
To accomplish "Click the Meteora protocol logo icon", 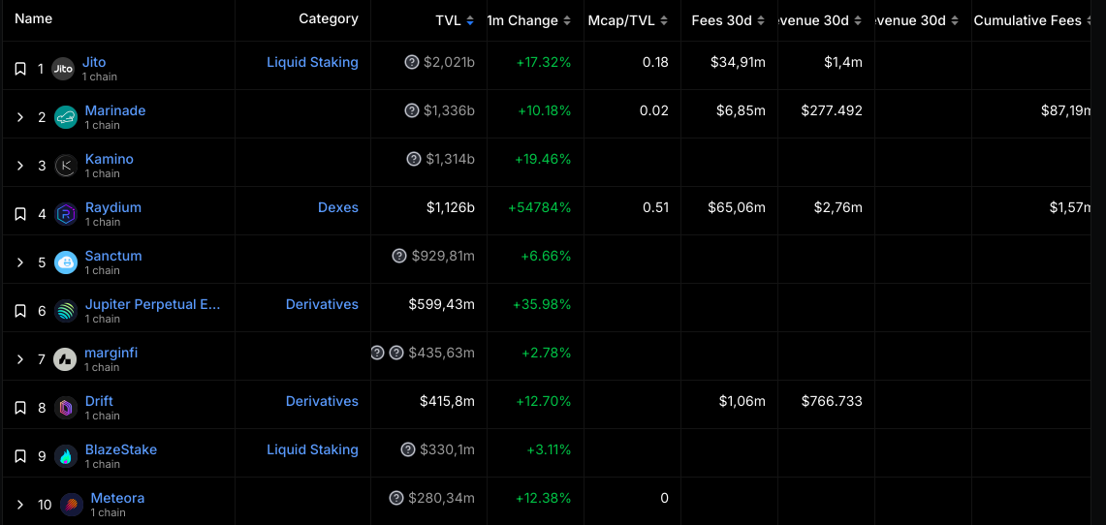I will pos(72,505).
